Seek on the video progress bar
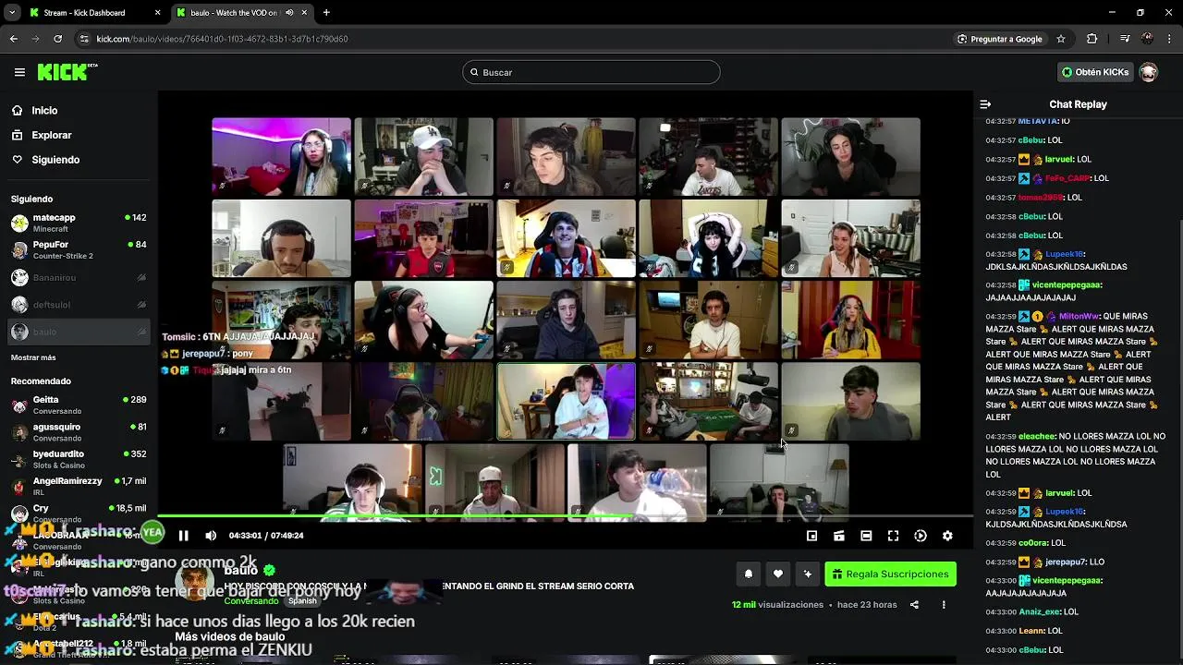 (565, 515)
